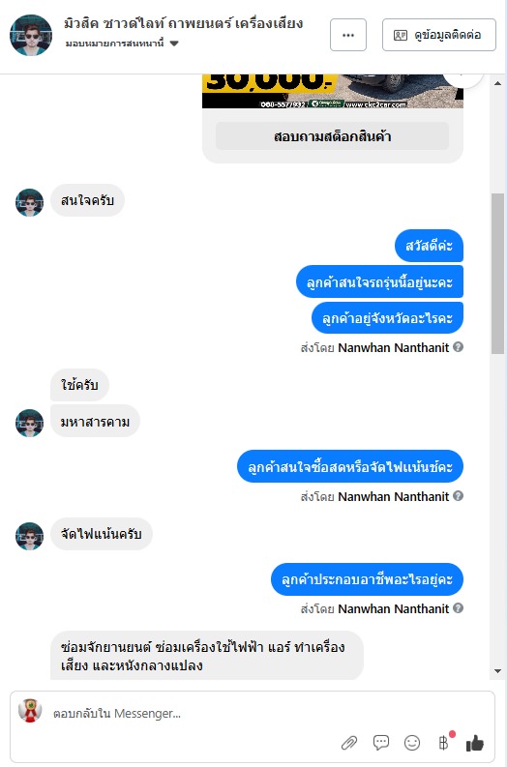Click the ตอบกลับใน Messenger input field
The height and width of the screenshot is (767, 507).
click(x=195, y=713)
